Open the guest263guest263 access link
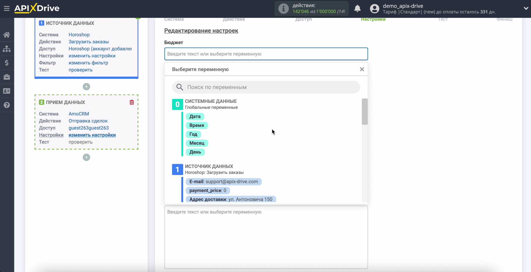This screenshot has height=272, width=531. coord(88,128)
